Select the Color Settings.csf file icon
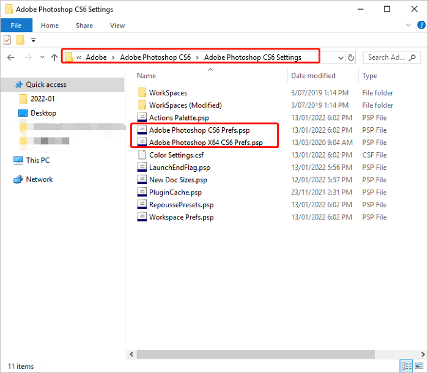 click(x=142, y=155)
